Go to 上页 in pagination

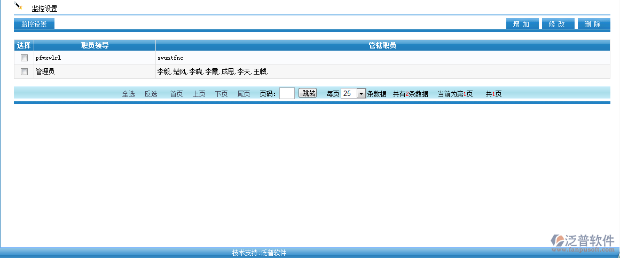[199, 94]
